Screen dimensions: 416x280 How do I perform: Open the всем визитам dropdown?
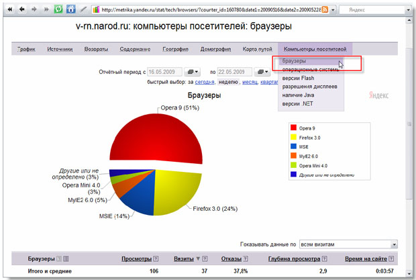tap(348, 244)
